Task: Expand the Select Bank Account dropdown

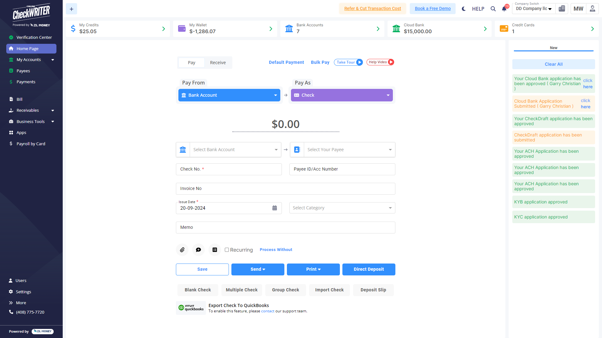Action: click(x=235, y=150)
